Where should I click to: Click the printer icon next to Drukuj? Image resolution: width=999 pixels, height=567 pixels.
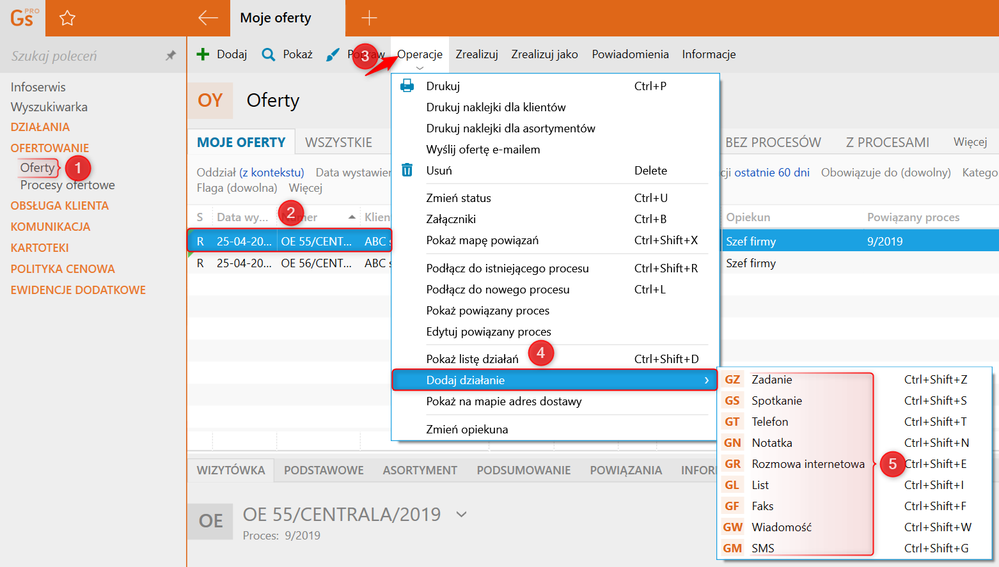[x=407, y=86]
